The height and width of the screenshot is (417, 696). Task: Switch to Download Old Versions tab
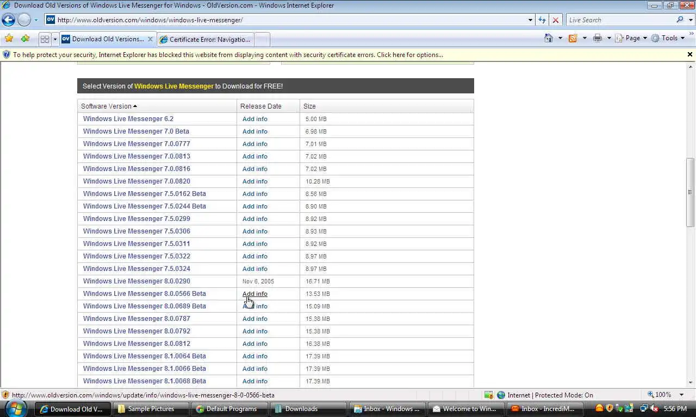pos(108,39)
